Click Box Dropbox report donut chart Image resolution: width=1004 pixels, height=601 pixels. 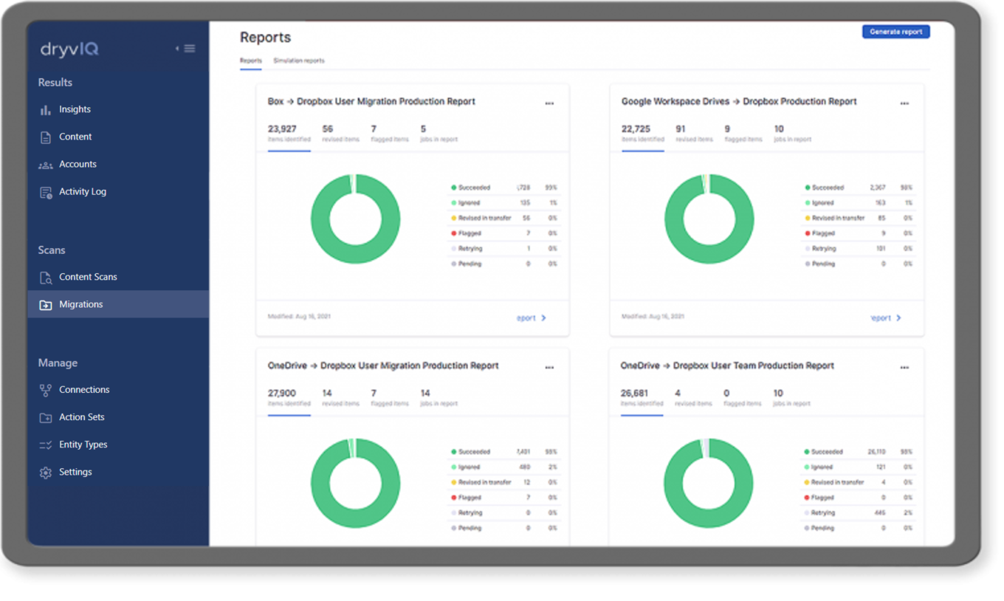[x=355, y=219]
